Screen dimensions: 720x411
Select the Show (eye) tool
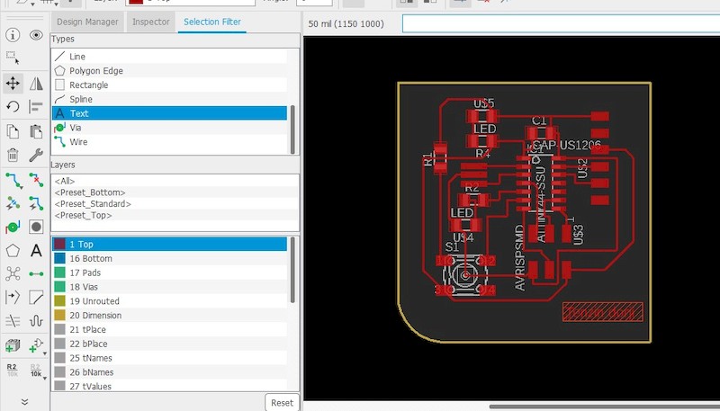coord(36,35)
